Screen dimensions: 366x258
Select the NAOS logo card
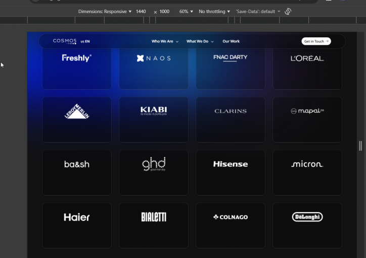click(x=154, y=69)
